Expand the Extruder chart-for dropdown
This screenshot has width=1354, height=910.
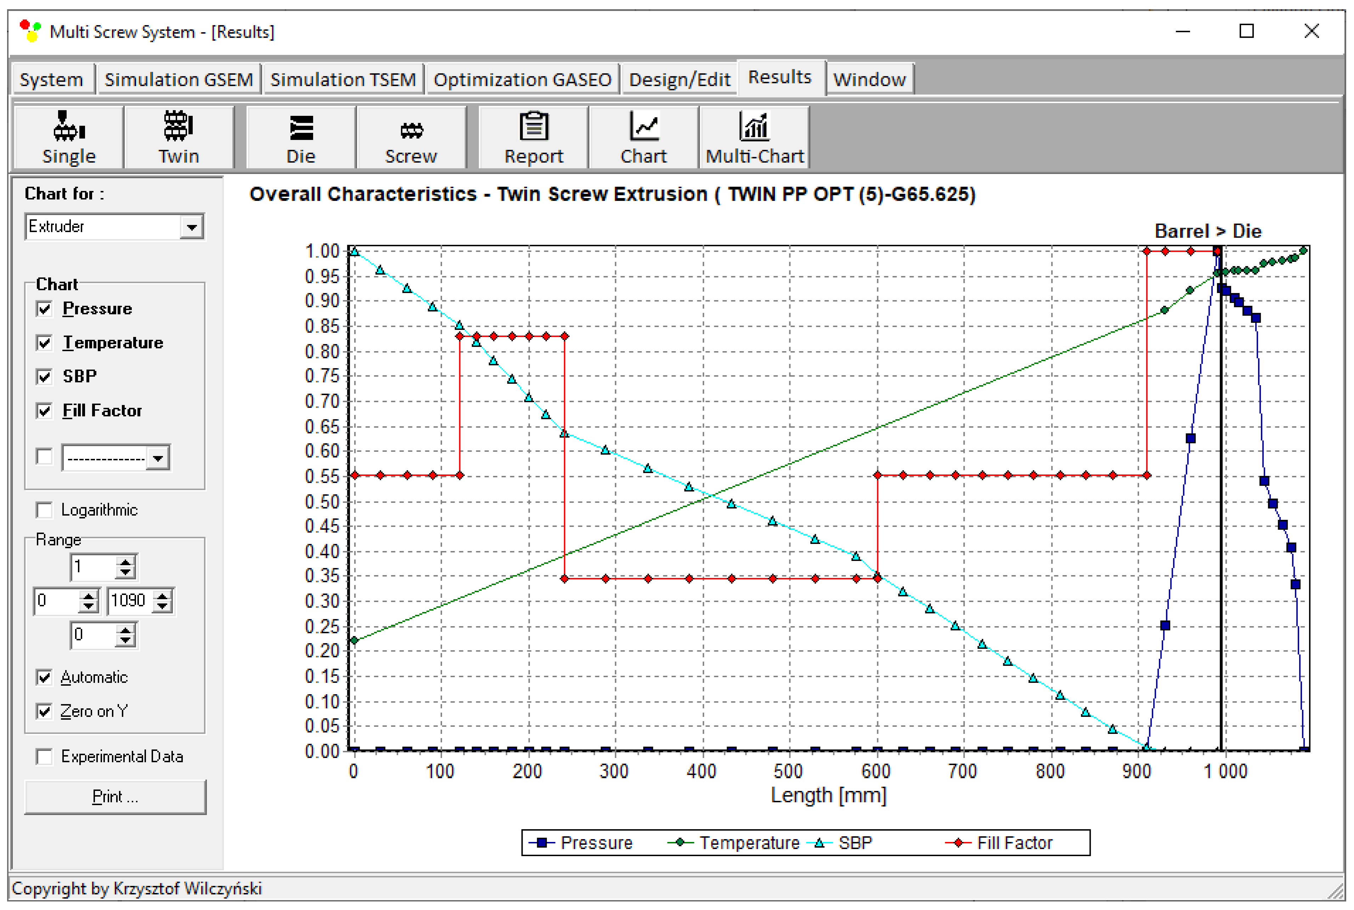coord(191,227)
